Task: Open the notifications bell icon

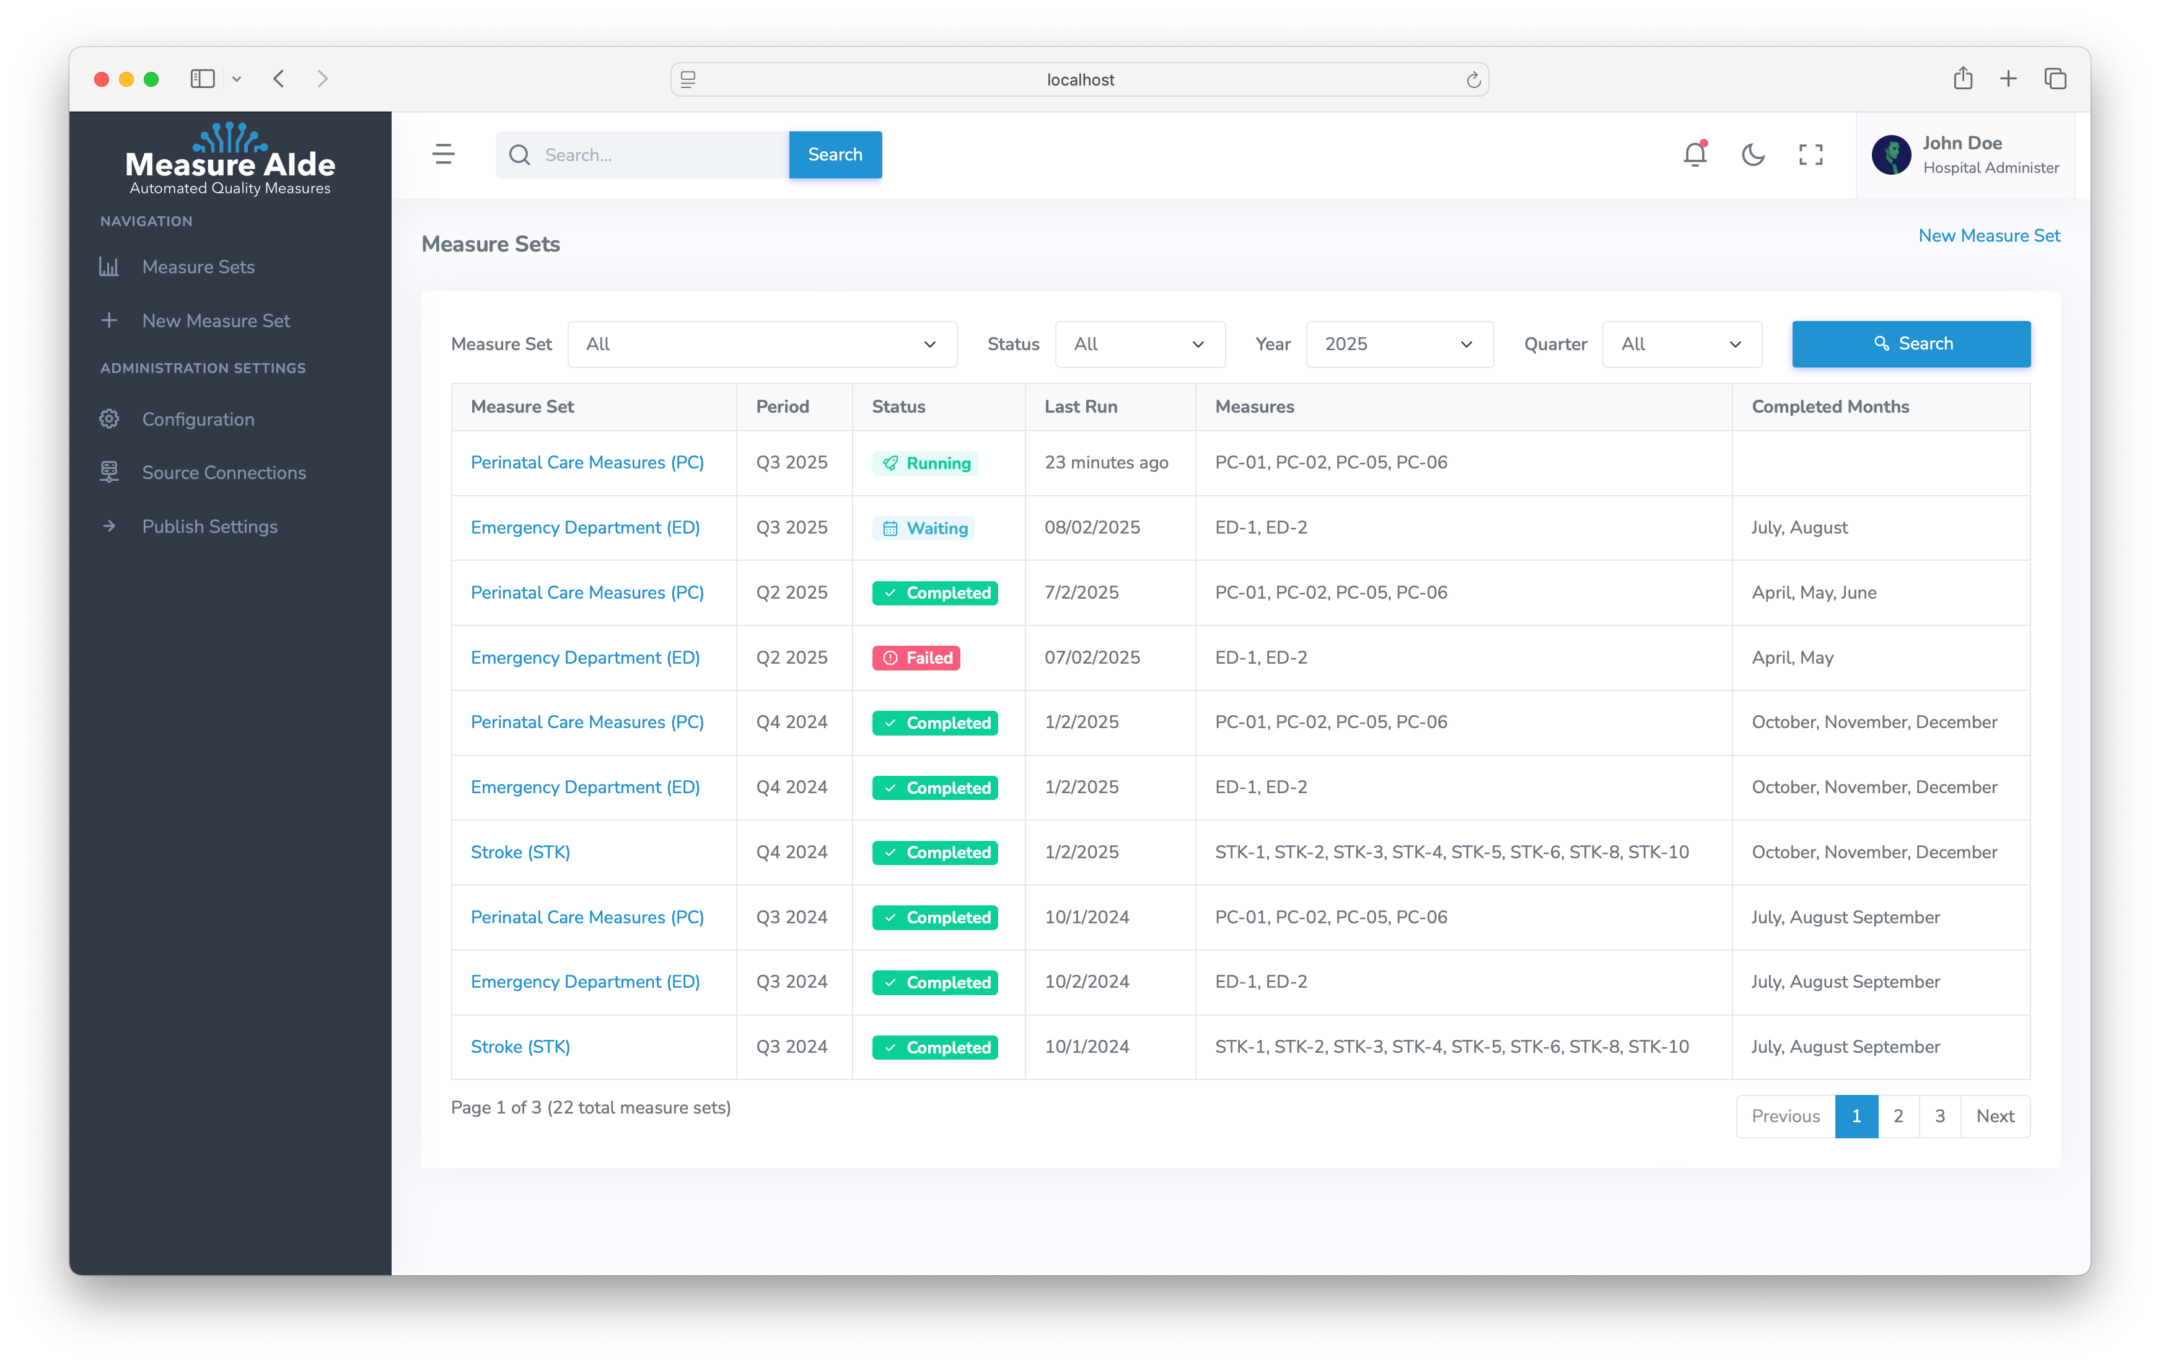Action: pyautogui.click(x=1695, y=155)
